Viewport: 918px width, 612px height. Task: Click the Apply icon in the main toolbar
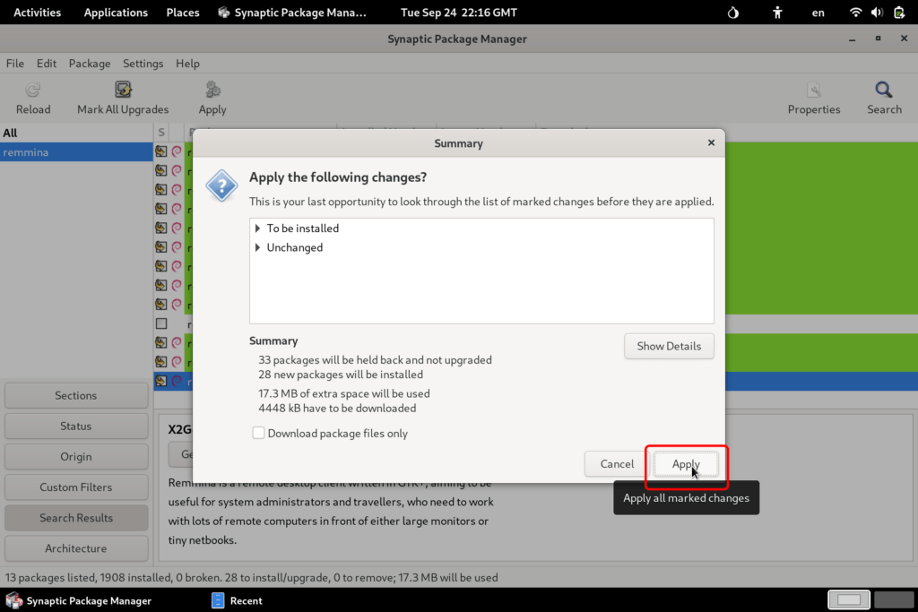coord(212,91)
